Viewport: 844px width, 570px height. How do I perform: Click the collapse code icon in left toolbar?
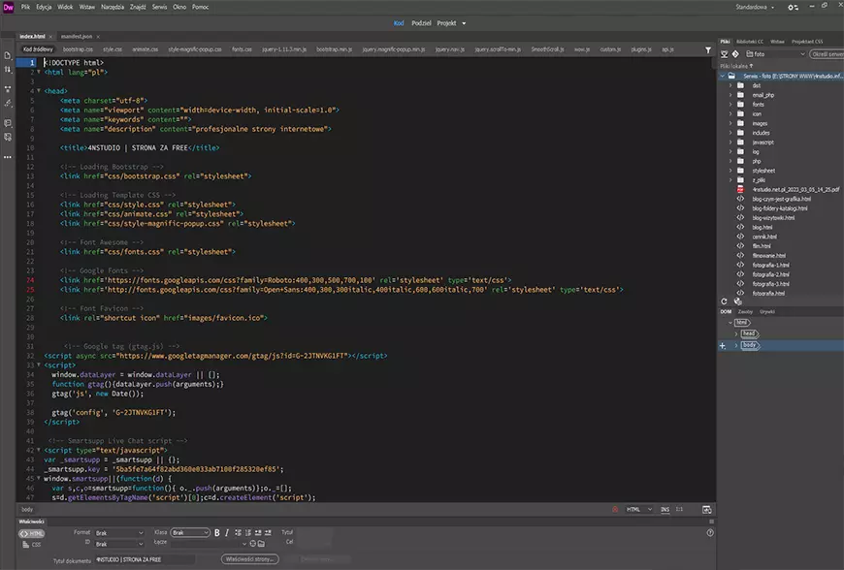pyautogui.click(x=8, y=89)
